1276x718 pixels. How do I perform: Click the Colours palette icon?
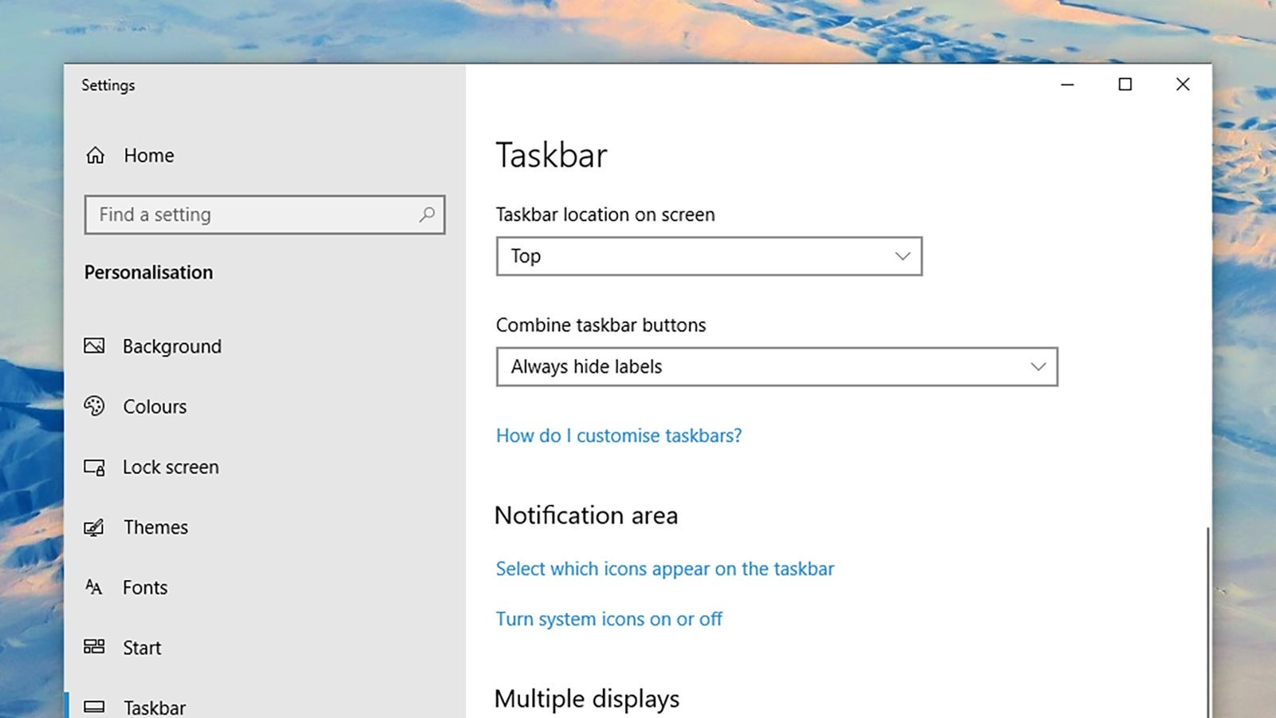click(x=94, y=406)
